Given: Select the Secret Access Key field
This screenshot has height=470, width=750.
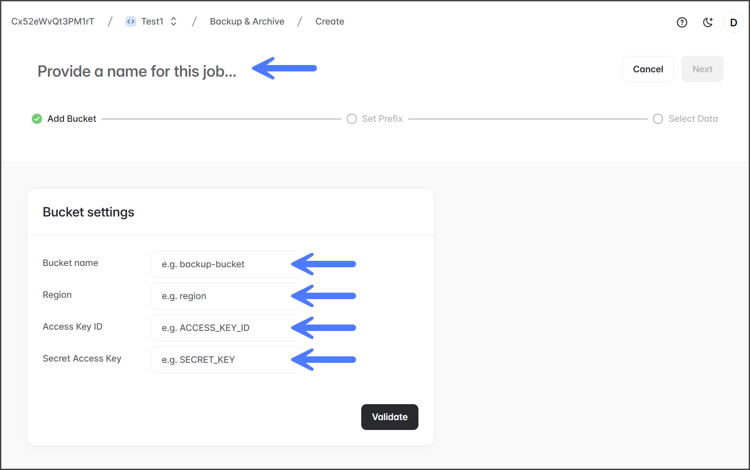Looking at the screenshot, I should click(225, 360).
